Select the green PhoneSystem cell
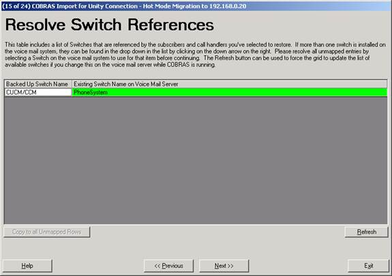The height and width of the screenshot is (276, 392). point(230,93)
